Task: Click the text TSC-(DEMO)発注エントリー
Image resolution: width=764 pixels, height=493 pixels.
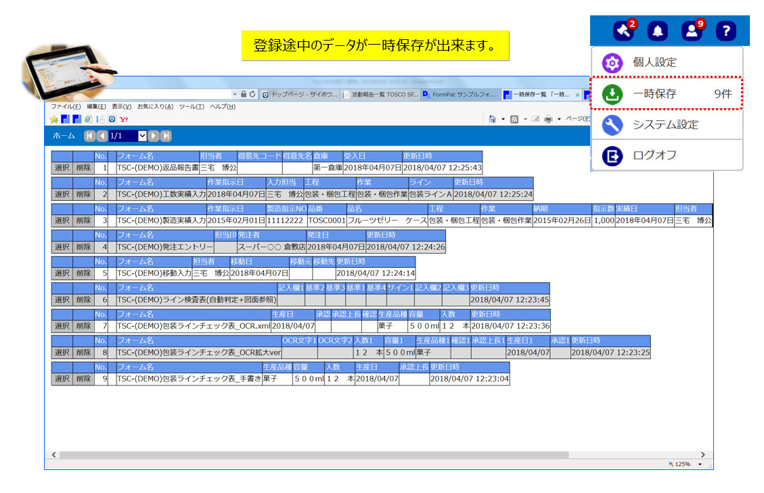Action: tap(164, 247)
